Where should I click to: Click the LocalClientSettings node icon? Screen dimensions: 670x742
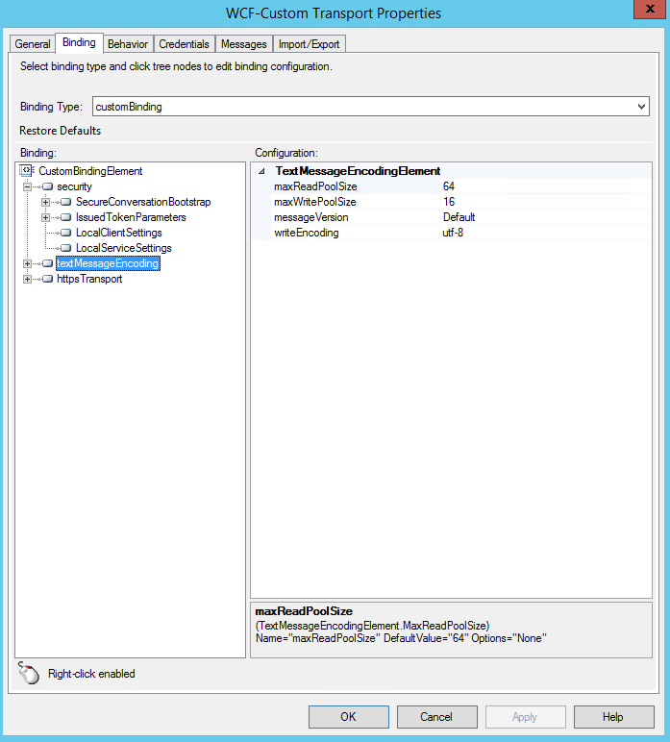point(66,233)
